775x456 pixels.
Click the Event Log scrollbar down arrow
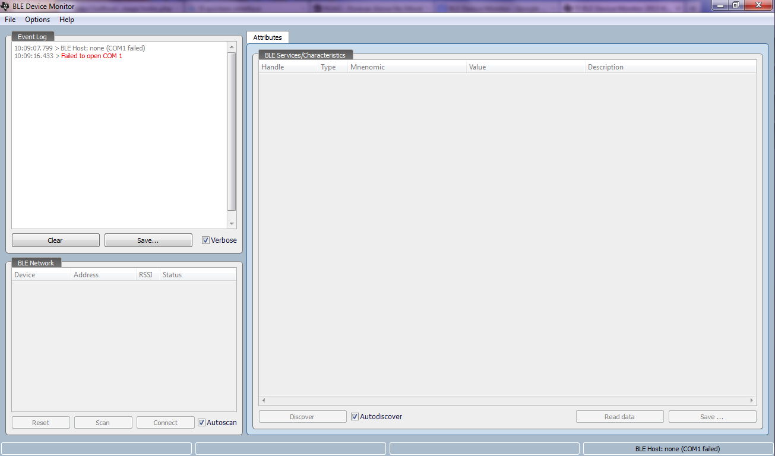click(232, 224)
